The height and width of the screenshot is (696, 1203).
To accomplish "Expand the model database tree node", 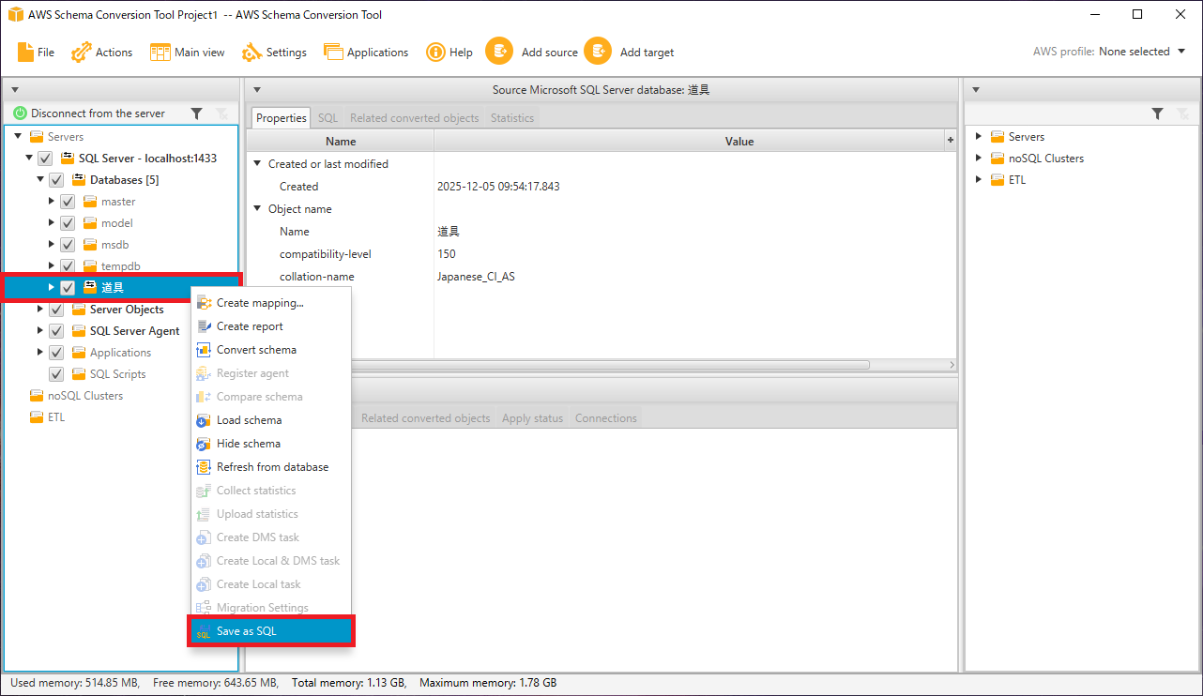I will pos(52,223).
